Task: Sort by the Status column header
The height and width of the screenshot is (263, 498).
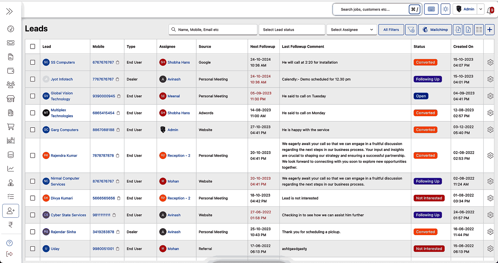Action: click(419, 47)
